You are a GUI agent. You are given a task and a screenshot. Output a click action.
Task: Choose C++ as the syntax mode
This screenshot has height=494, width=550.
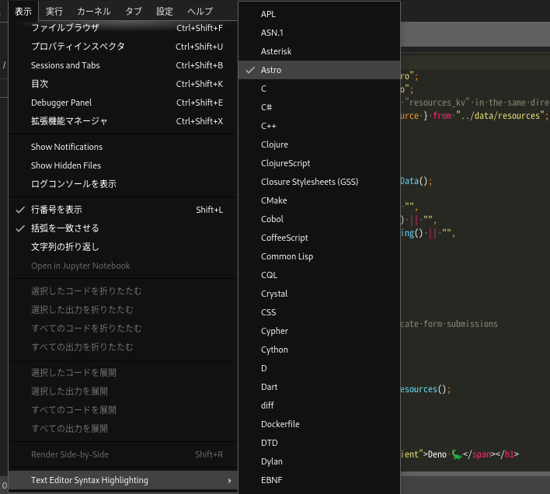click(269, 126)
